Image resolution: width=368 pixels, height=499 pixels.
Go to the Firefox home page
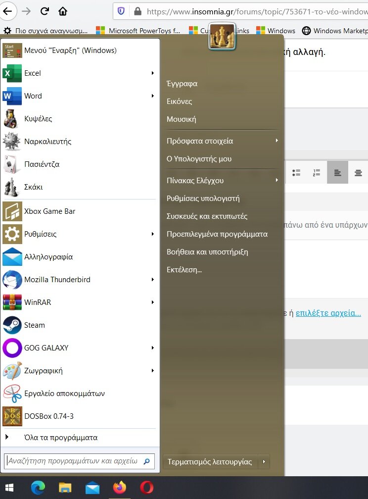tap(63, 11)
